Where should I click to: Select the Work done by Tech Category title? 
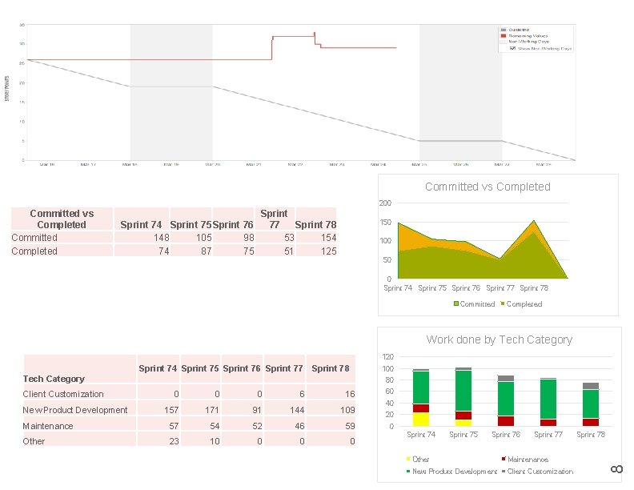[x=499, y=339]
